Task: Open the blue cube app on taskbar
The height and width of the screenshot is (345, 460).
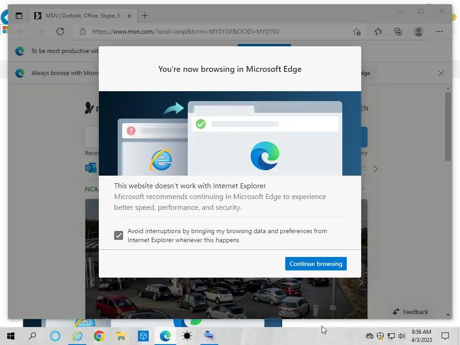Action: coord(143,336)
